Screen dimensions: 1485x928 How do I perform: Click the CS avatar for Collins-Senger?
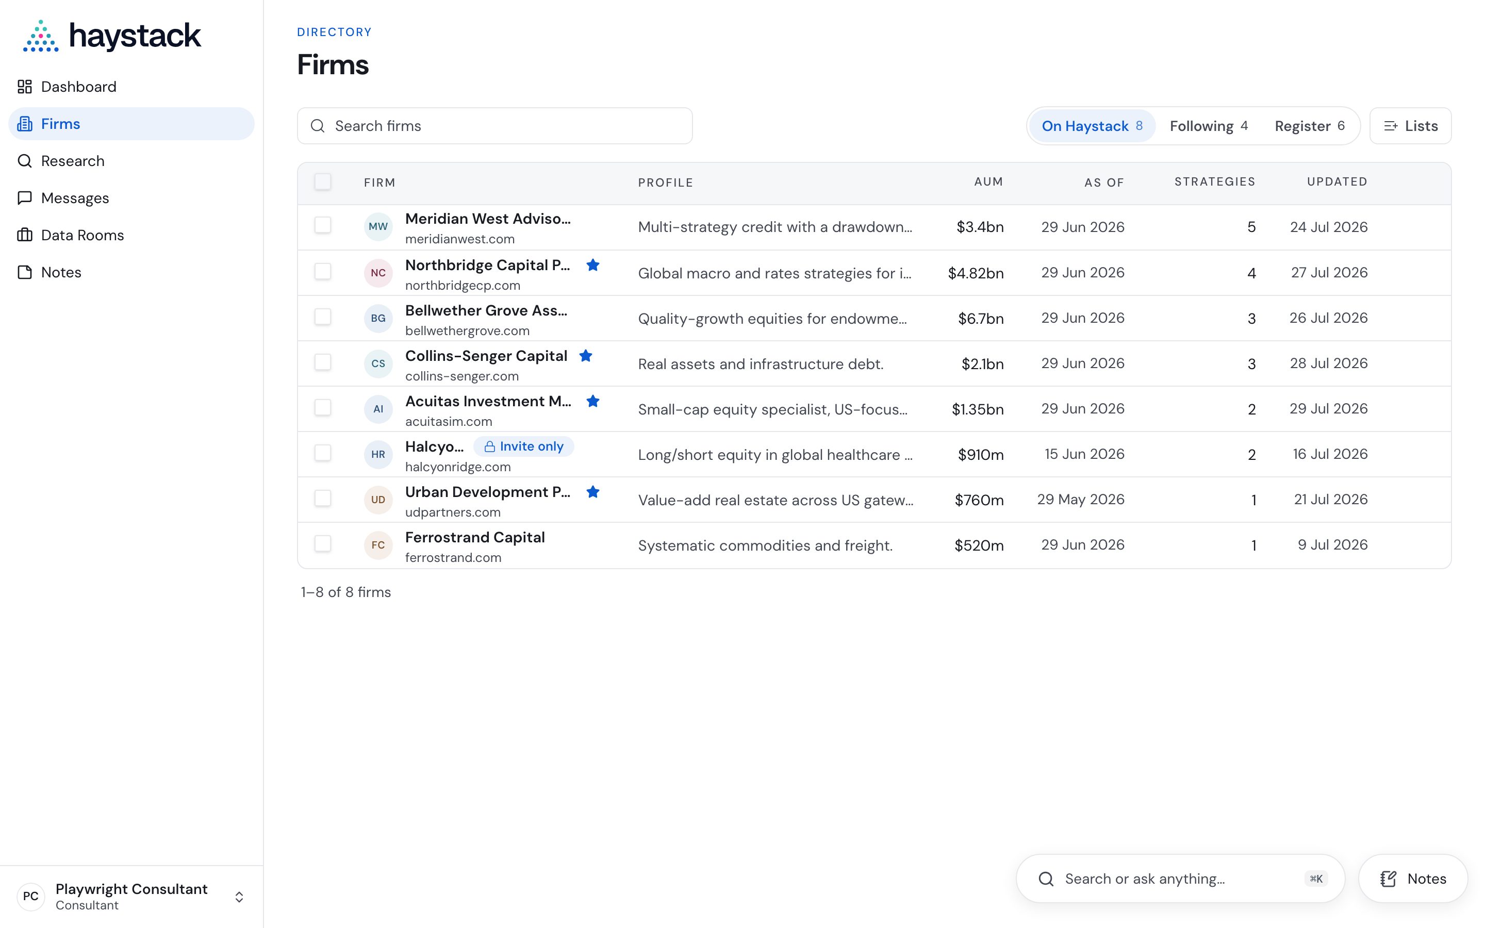pyautogui.click(x=378, y=363)
